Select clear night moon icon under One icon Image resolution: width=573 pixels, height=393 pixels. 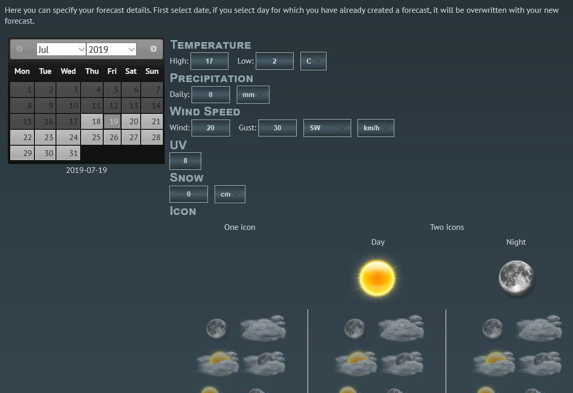pyautogui.click(x=217, y=329)
